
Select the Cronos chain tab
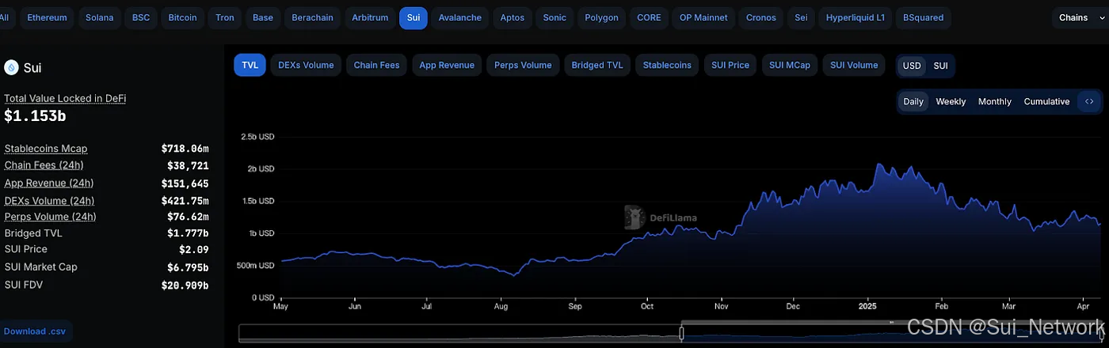[761, 17]
